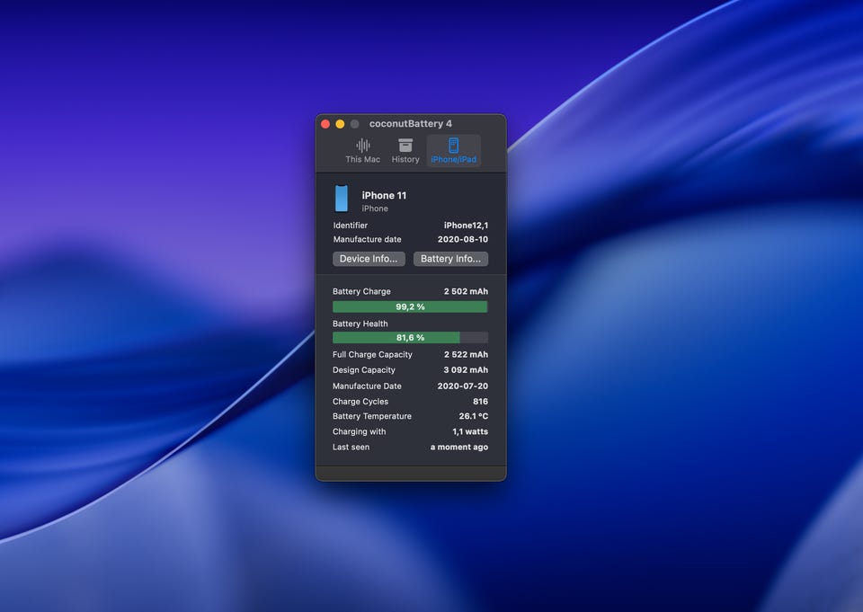The image size is (863, 612).
Task: Click the blue iPhone device icon
Action: click(x=342, y=199)
